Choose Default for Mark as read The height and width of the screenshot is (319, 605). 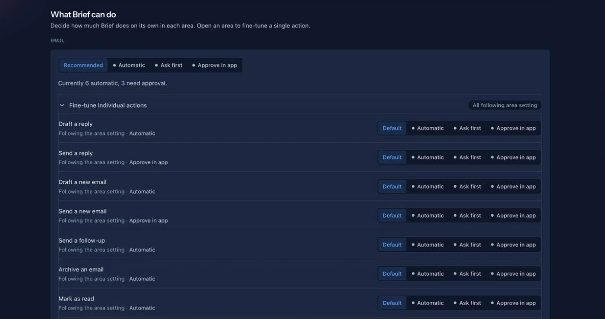click(x=392, y=303)
